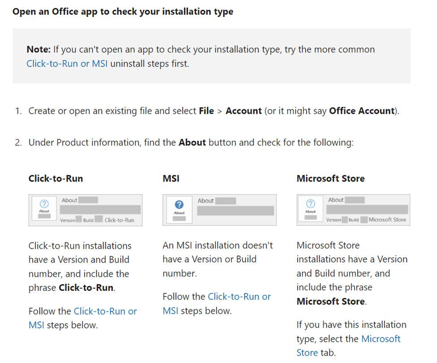Image resolution: width=437 pixels, height=363 pixels.
Task: Click the page heading about installation type
Action: click(123, 12)
